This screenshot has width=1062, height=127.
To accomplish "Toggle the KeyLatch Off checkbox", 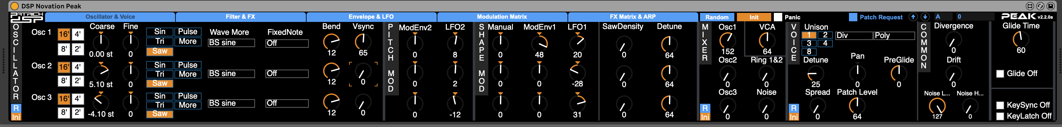I will tap(1000, 116).
